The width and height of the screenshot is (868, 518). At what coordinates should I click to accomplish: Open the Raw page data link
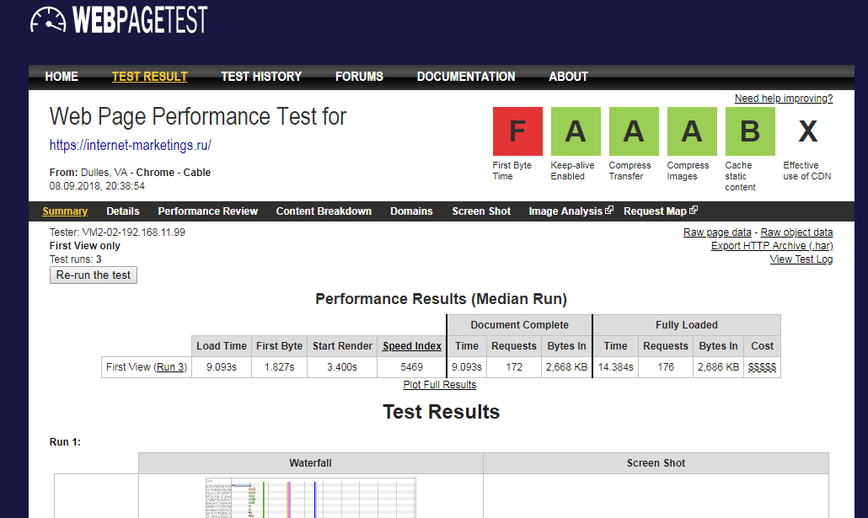(x=717, y=232)
